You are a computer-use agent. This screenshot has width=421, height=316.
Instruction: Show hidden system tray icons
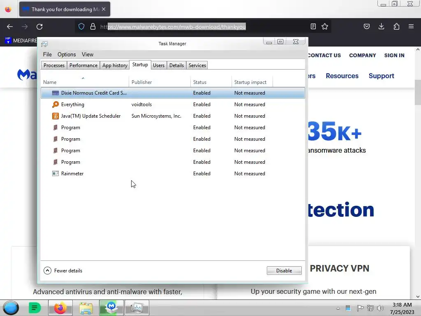[338, 309]
